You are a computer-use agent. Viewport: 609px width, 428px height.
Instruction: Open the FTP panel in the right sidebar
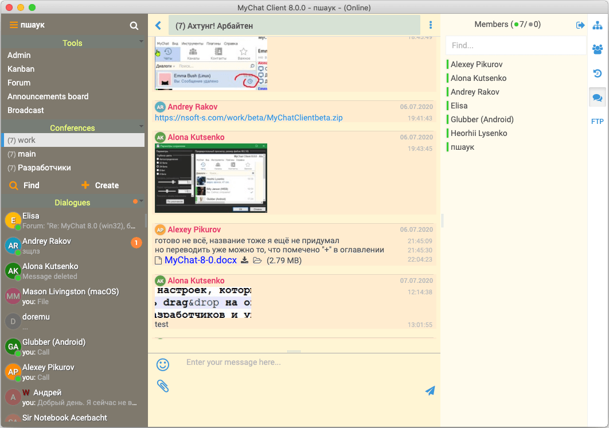(x=598, y=121)
